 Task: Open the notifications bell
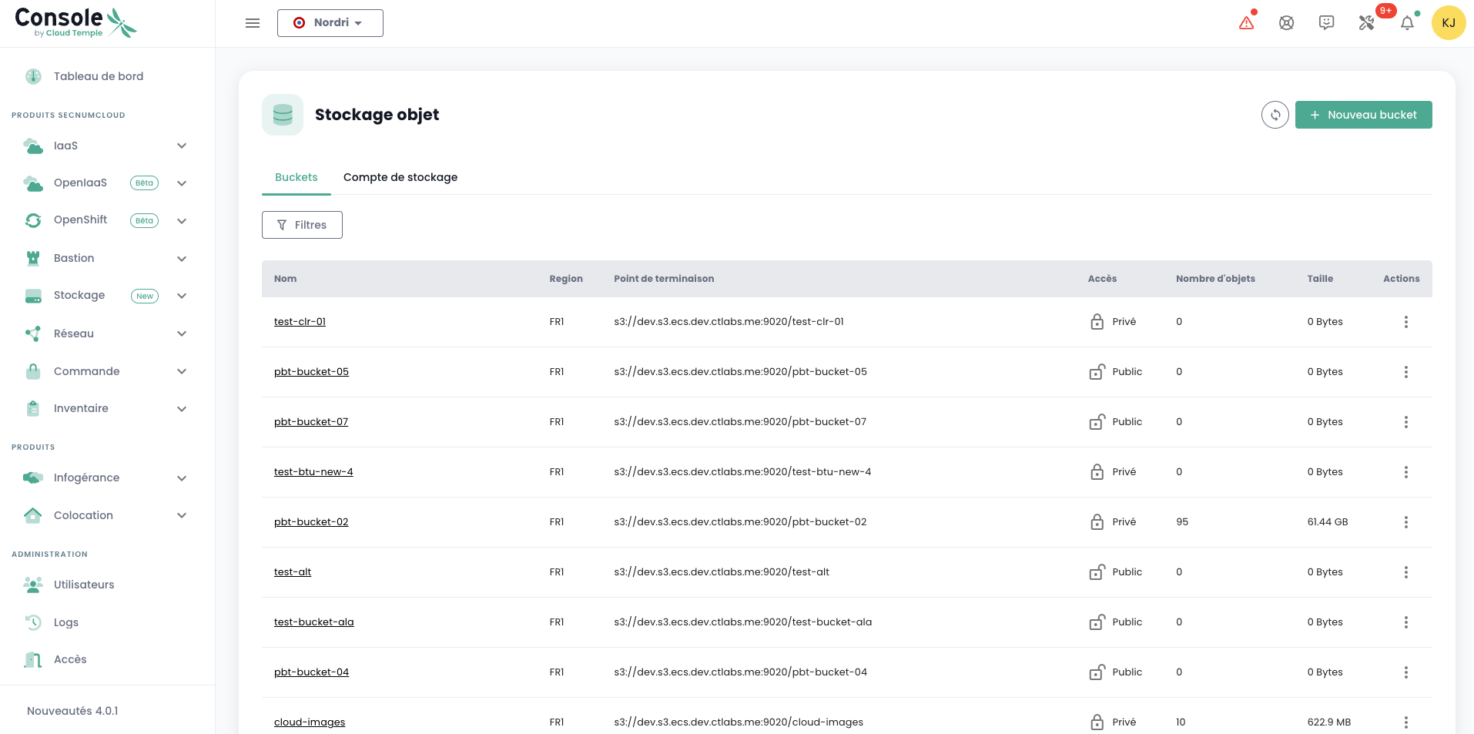pyautogui.click(x=1407, y=23)
